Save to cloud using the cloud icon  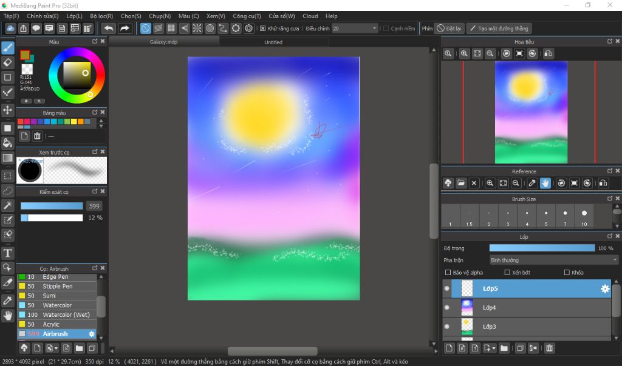[11, 28]
